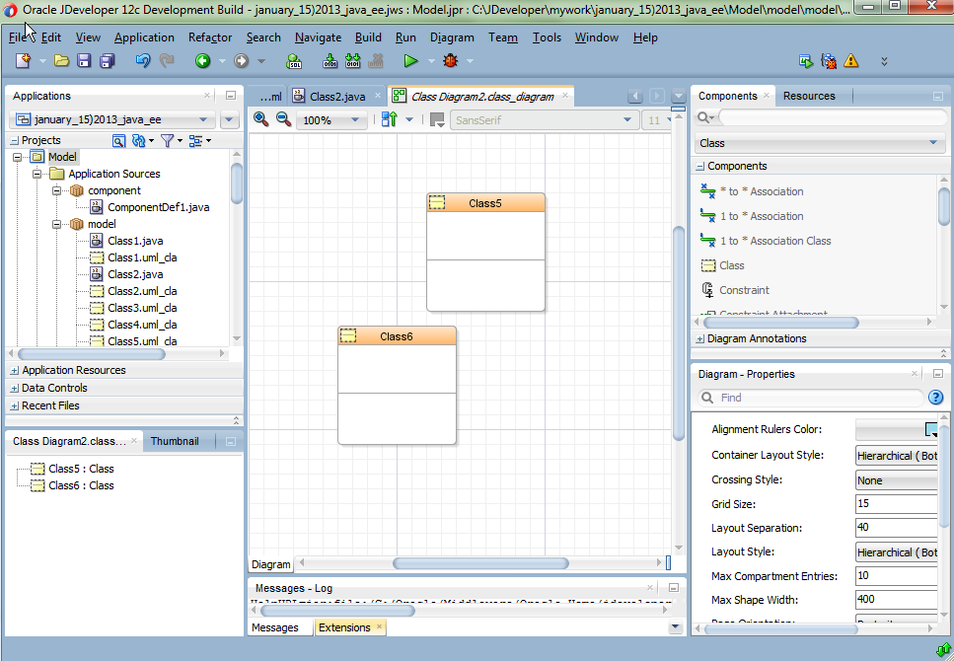
Task: Open the Tools menu
Action: click(x=547, y=37)
